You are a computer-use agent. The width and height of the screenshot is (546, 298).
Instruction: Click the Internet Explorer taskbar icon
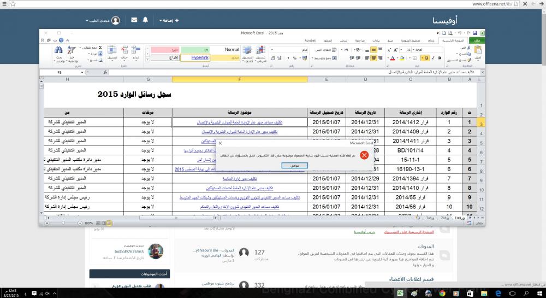pos(498,294)
